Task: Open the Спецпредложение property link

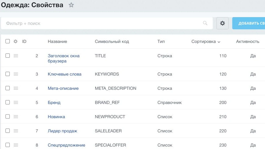Action: coord(66,145)
